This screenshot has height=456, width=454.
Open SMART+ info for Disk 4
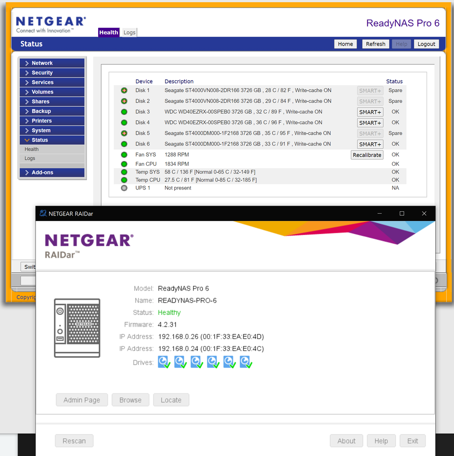tap(370, 123)
